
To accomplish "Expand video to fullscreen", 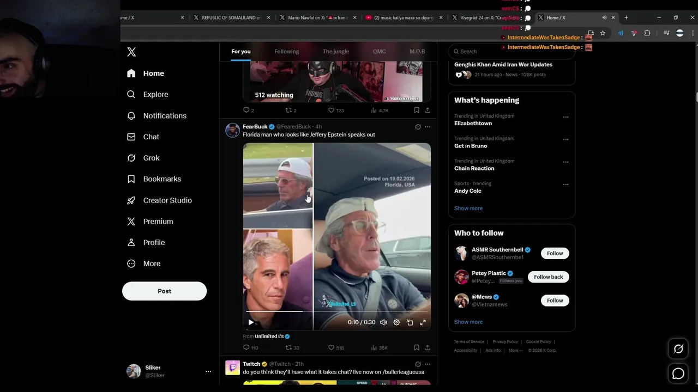I will (x=423, y=322).
